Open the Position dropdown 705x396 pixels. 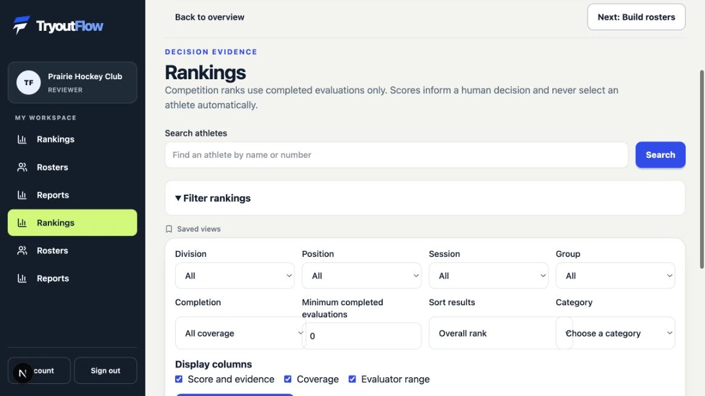[x=362, y=276]
